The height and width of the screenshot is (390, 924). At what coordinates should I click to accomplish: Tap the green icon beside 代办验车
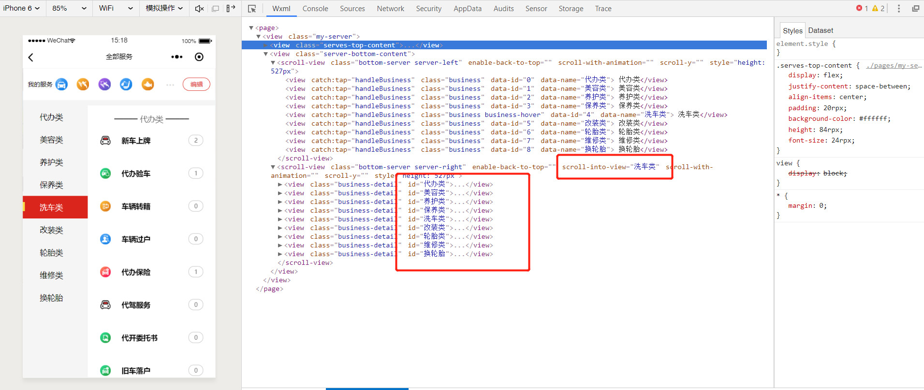point(105,173)
